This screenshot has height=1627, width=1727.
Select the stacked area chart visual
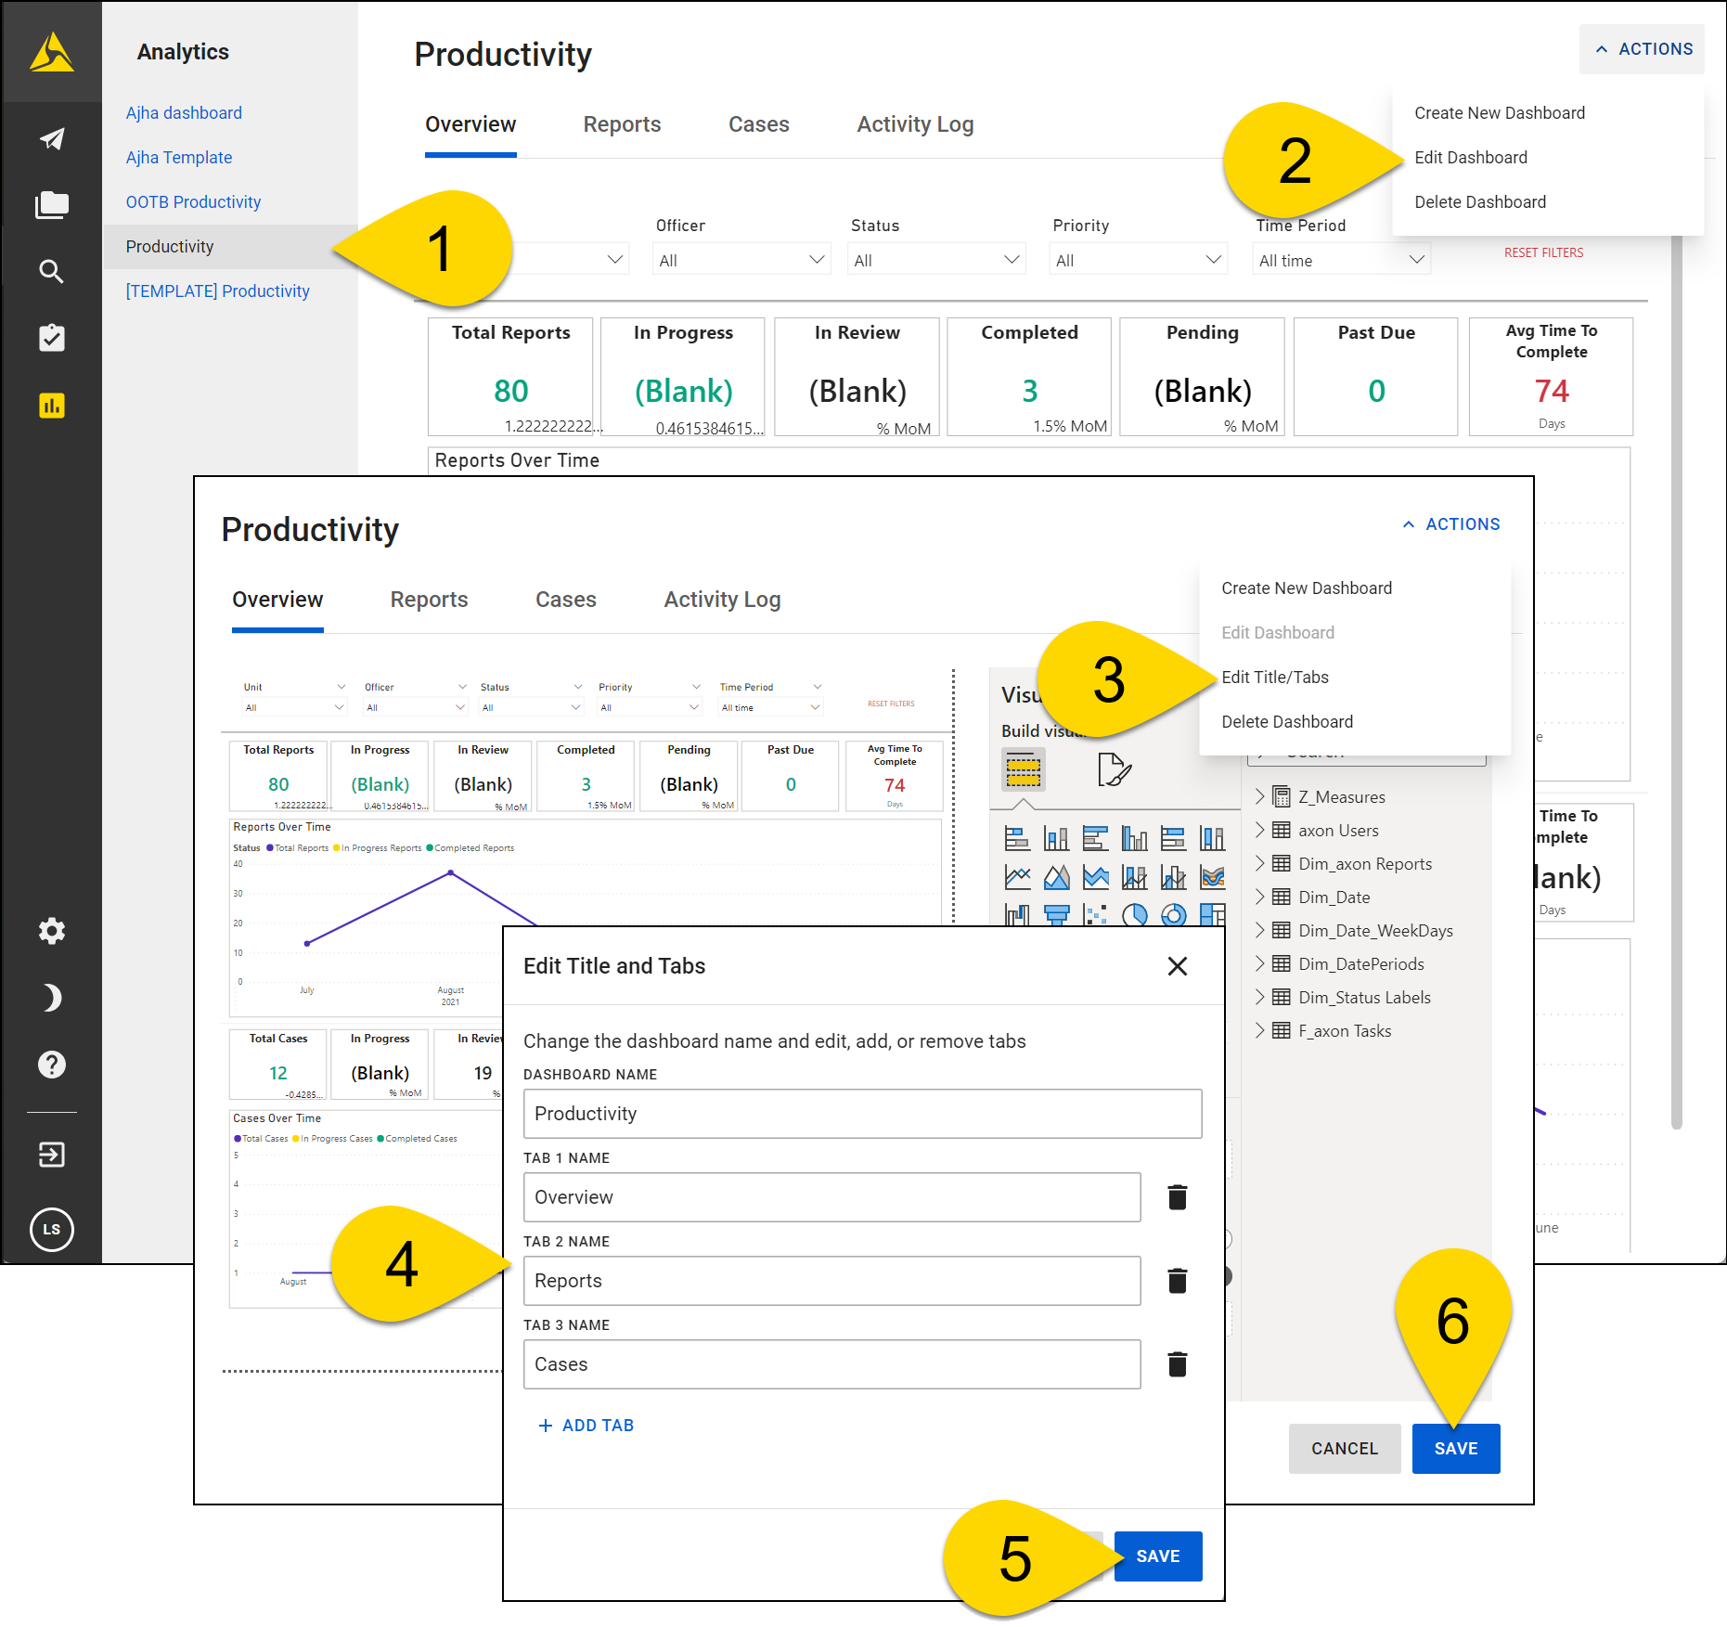pos(1096,878)
